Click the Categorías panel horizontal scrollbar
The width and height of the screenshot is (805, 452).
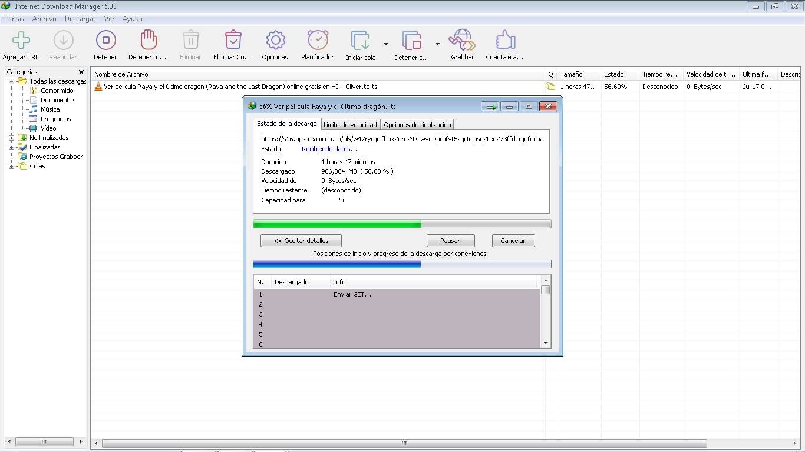click(x=44, y=441)
